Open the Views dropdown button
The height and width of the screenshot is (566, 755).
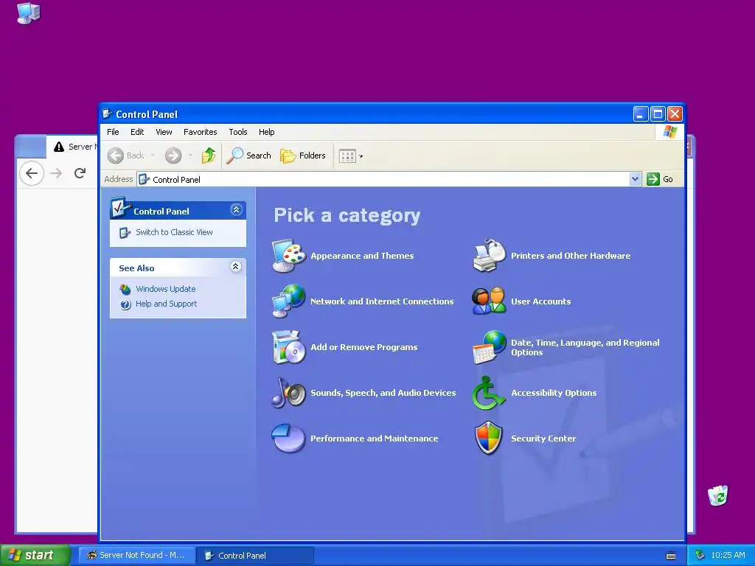(351, 156)
